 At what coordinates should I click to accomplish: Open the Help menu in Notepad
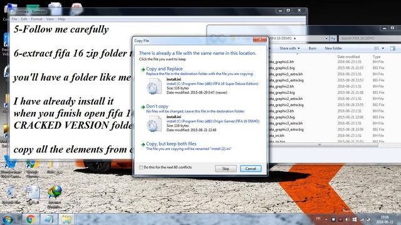(61, 19)
